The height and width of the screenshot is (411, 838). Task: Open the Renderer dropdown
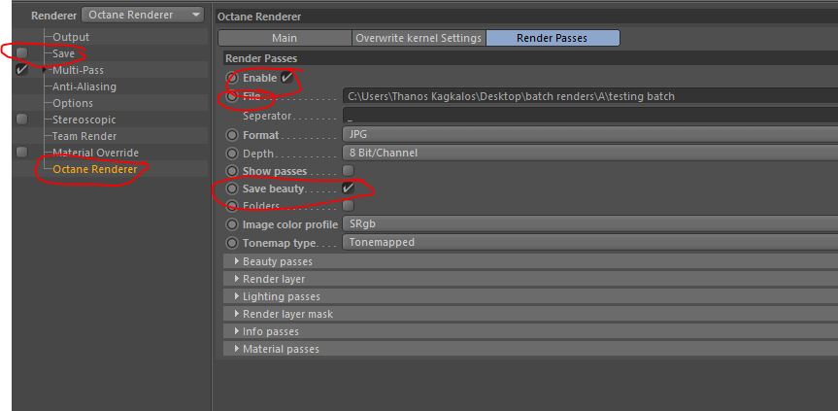pos(143,15)
